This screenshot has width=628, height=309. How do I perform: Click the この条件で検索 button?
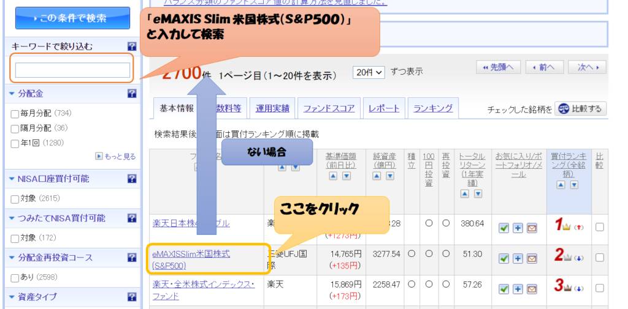point(73,18)
